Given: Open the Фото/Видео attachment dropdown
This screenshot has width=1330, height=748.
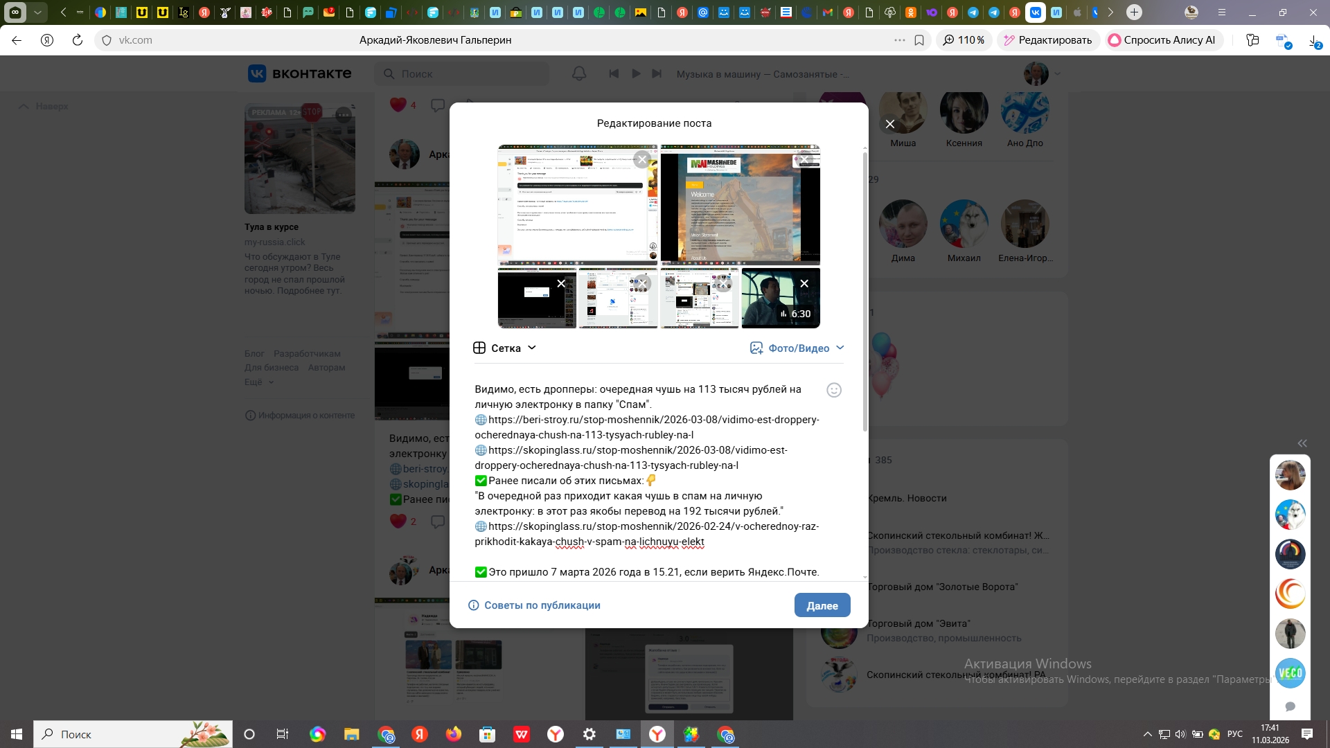Looking at the screenshot, I should pos(797,348).
